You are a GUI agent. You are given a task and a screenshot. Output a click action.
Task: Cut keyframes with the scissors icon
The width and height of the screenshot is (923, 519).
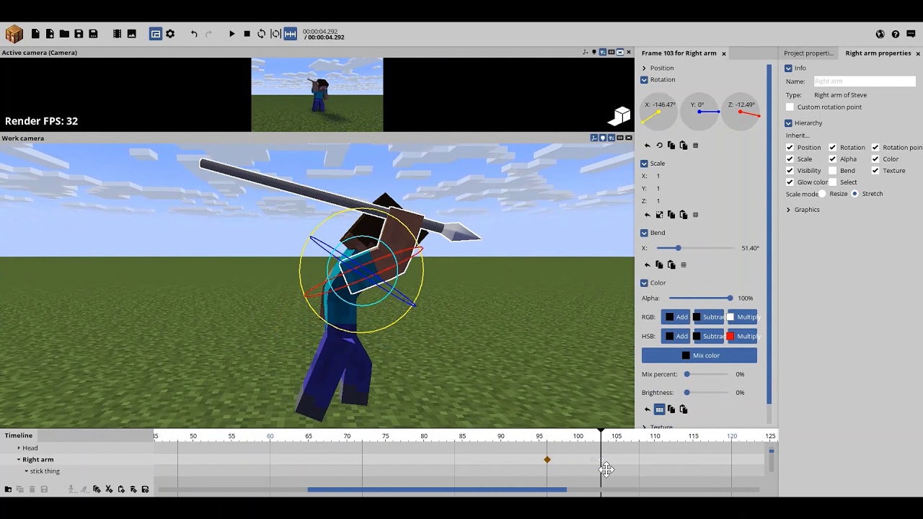click(x=109, y=489)
